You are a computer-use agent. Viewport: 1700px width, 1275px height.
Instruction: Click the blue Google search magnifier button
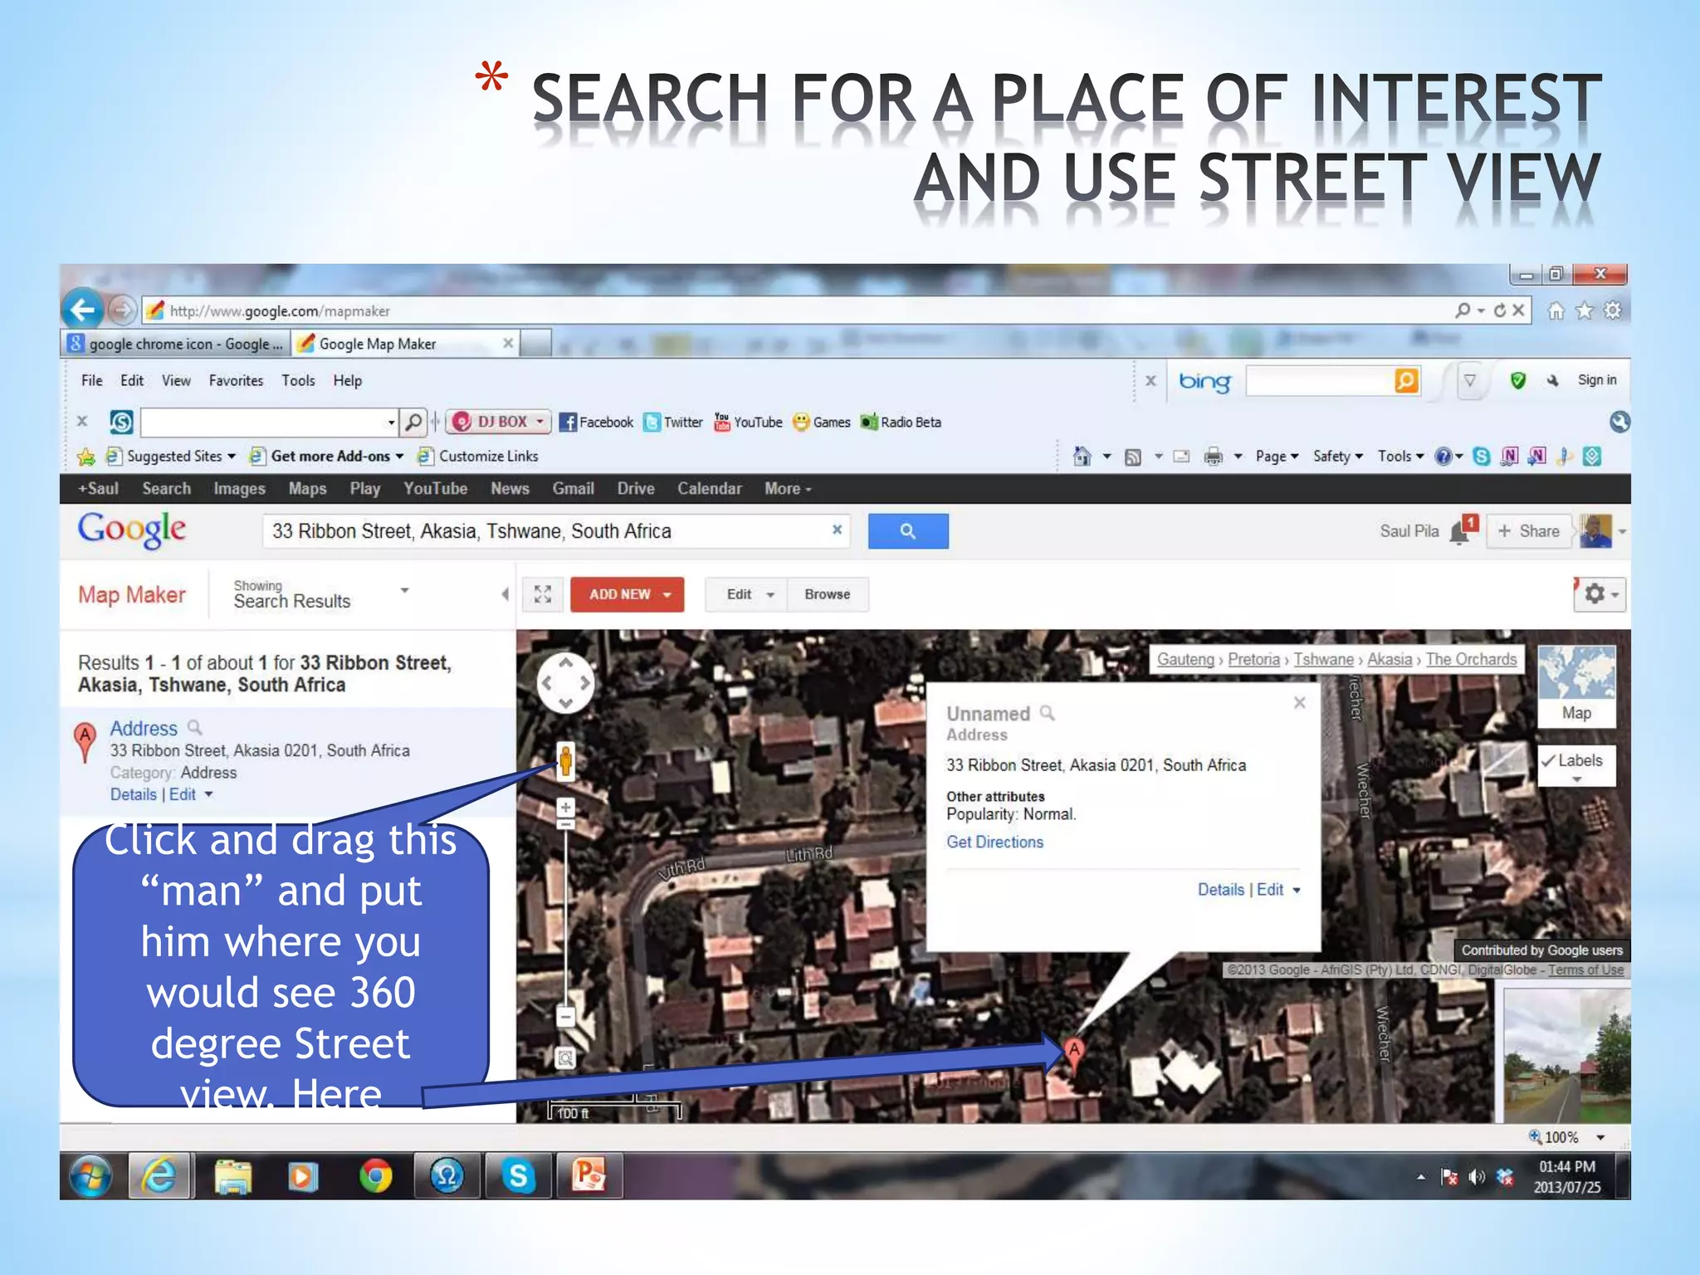point(907,531)
